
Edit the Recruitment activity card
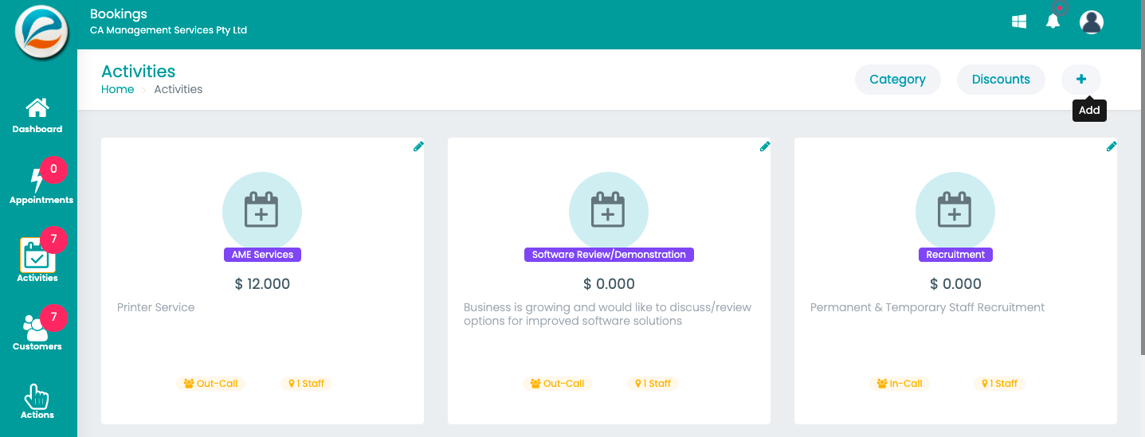pyautogui.click(x=1112, y=146)
